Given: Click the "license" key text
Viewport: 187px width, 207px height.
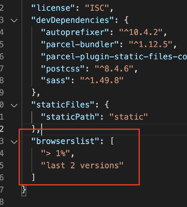Looking at the screenshot, I should pyautogui.click(x=53, y=8).
